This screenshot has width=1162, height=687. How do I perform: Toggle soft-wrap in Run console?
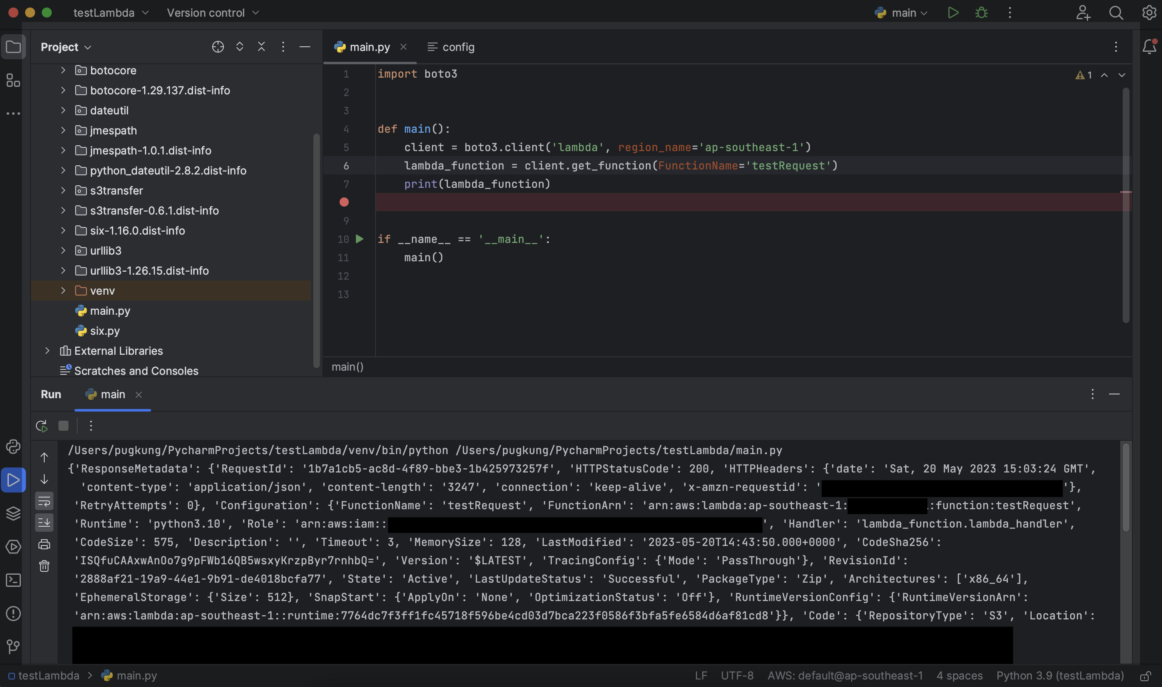[44, 501]
